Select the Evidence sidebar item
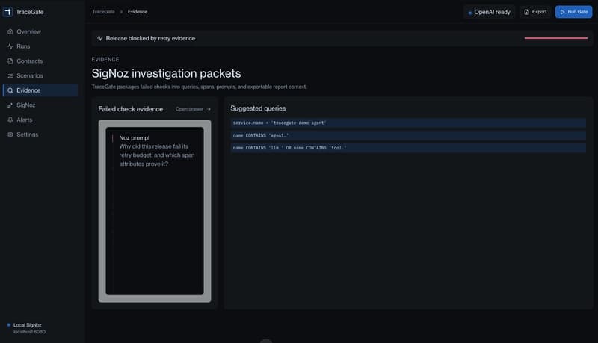Screen dimensions: 598x343 coord(40,90)
